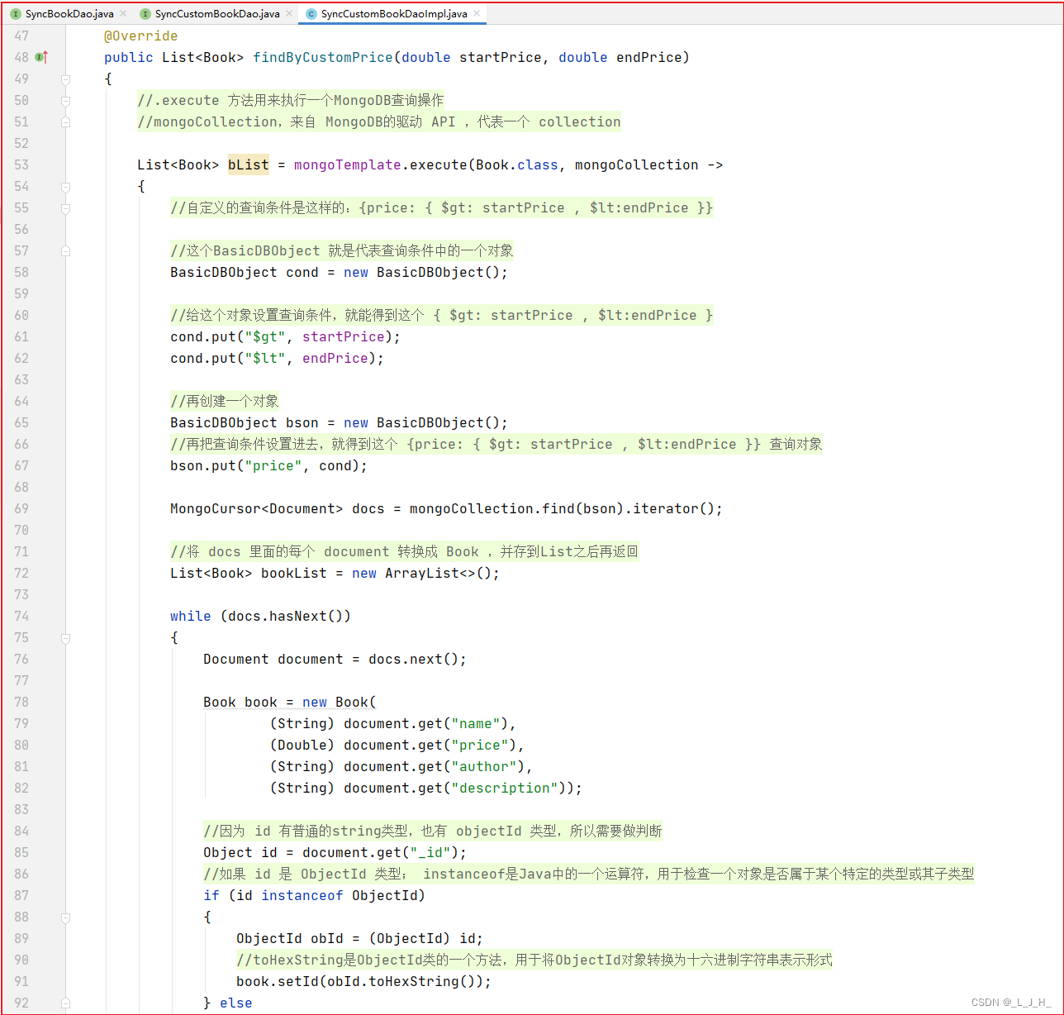
Task: Click the @Override annotation on line 47
Action: tap(140, 36)
